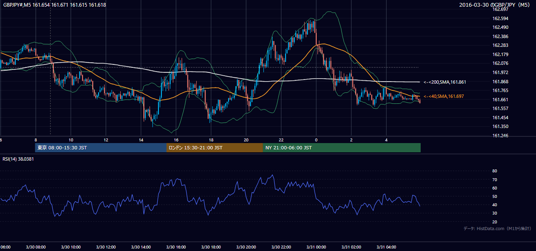
Task: Click the '<-<200,SMA,161.861' moving average label
Action: pyautogui.click(x=445, y=82)
